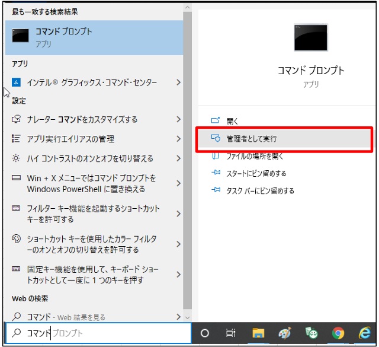Click the large Command Prompt preview thumbnail
The image size is (379, 347).
click(x=311, y=37)
